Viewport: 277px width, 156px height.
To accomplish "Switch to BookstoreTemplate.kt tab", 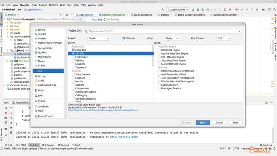I will (x=113, y=15).
